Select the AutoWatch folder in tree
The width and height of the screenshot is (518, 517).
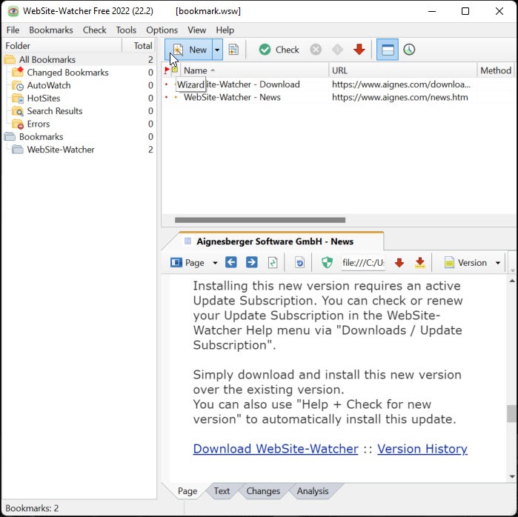49,85
